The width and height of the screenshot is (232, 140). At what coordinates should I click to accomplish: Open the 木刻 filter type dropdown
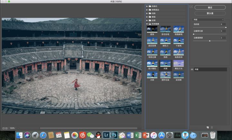click(208, 20)
